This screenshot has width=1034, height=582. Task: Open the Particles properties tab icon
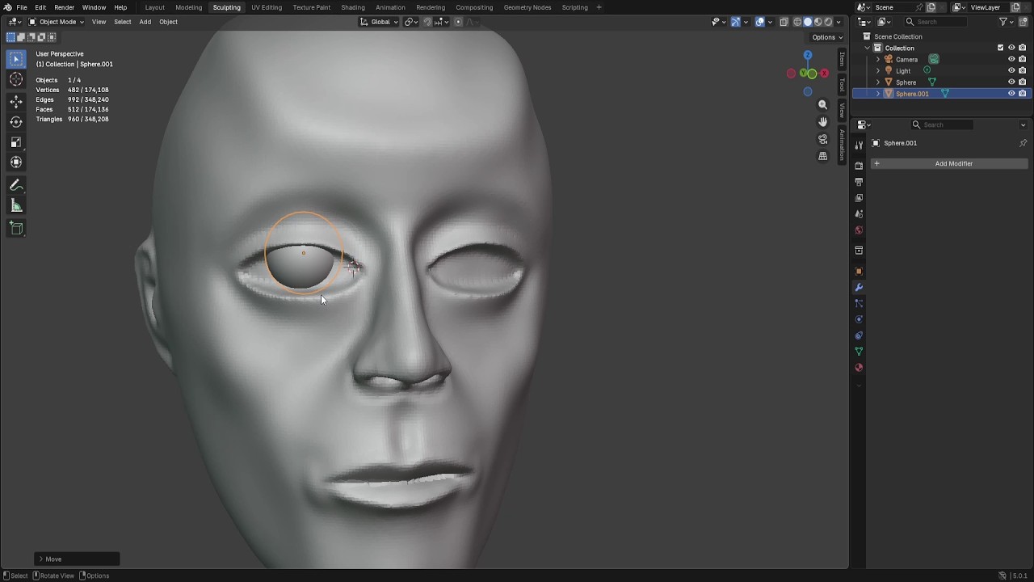tap(859, 303)
